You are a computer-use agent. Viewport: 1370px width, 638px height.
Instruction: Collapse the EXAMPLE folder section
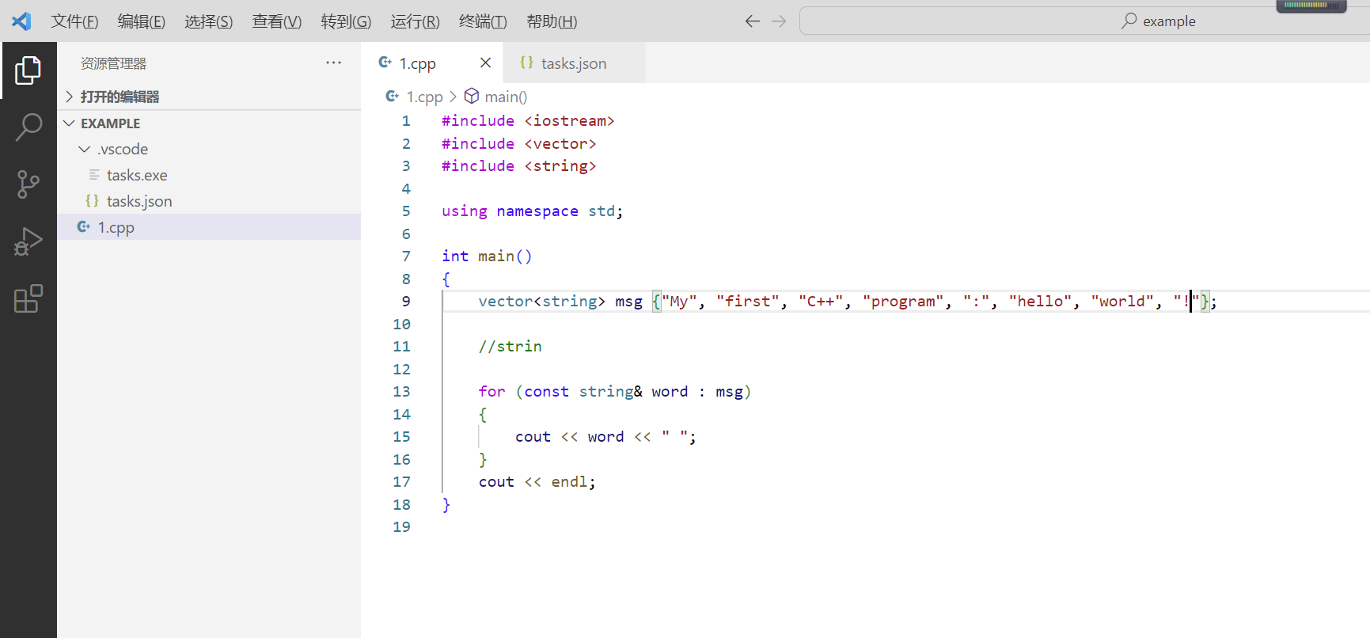point(209,123)
